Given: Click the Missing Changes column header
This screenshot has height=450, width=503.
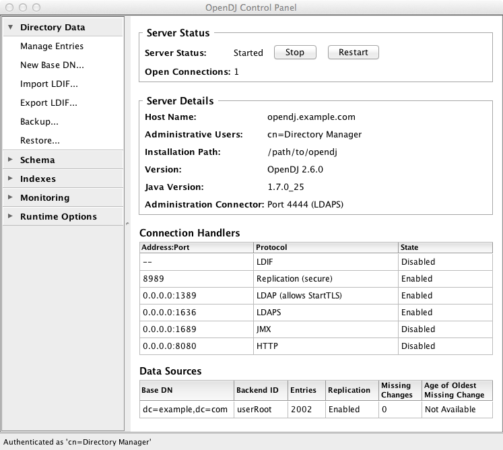Looking at the screenshot, I should point(400,390).
